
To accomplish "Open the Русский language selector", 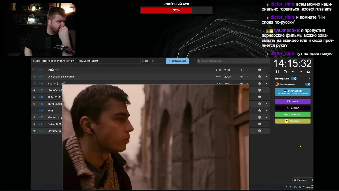I will click(303, 180).
